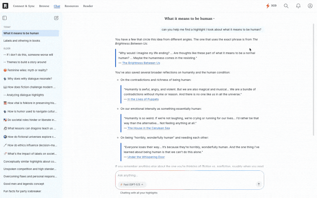317x198 pixels.
Task: Open notifications bell
Action: click(298, 6)
